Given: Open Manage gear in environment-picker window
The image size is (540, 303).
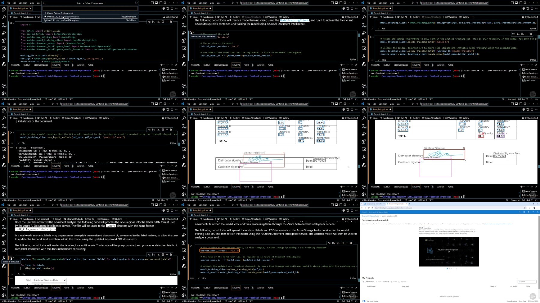Looking at the screenshot, I should click(4, 94).
